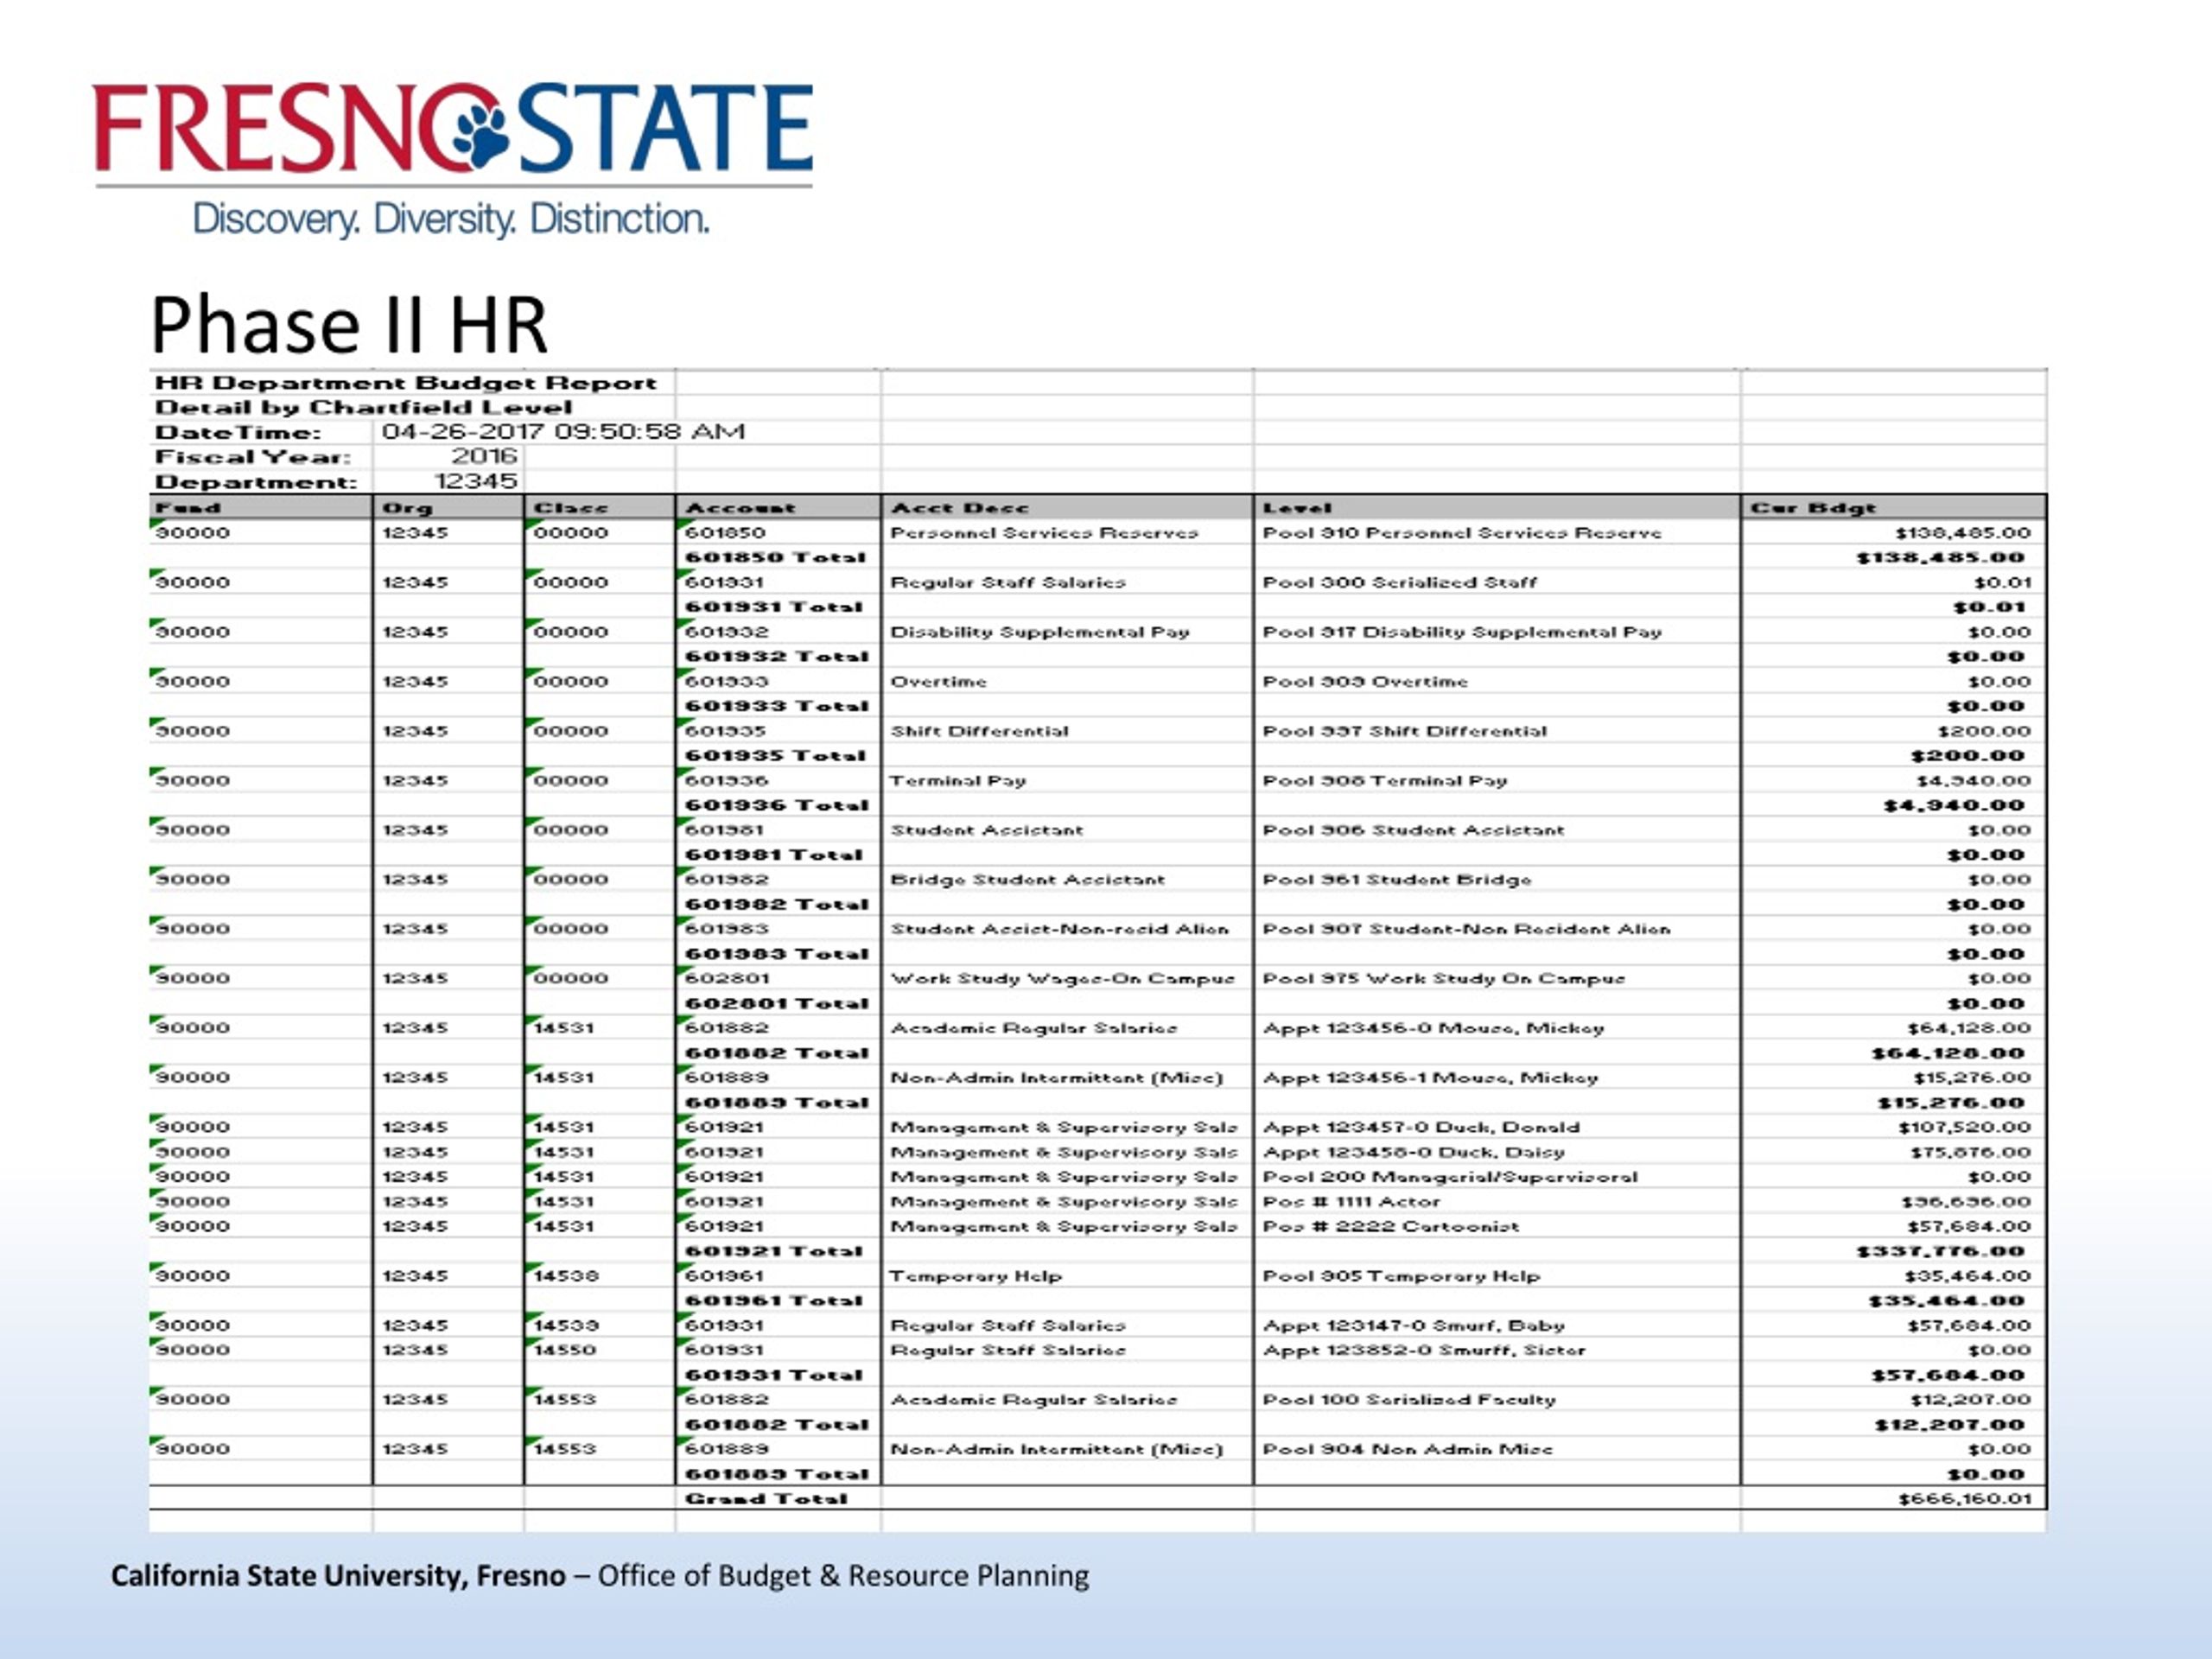Screen dimensions: 2212x1659
Task: Click the DateTime value 04-26-2017 09:50:58 AM
Action: pos(564,432)
